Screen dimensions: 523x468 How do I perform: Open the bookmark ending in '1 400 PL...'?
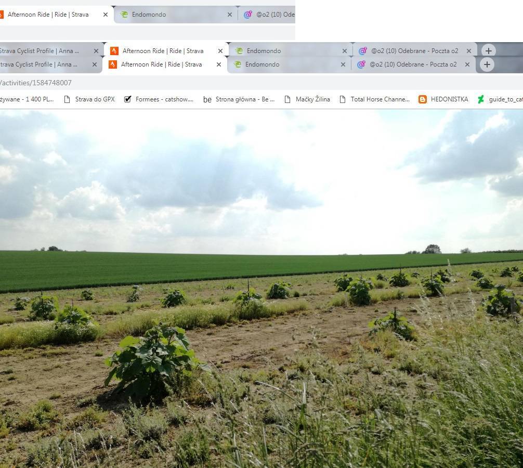click(26, 99)
